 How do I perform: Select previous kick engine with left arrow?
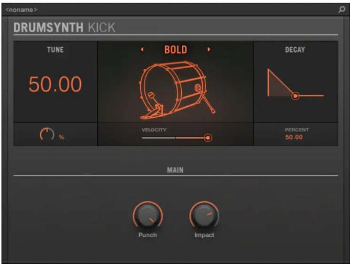(142, 49)
